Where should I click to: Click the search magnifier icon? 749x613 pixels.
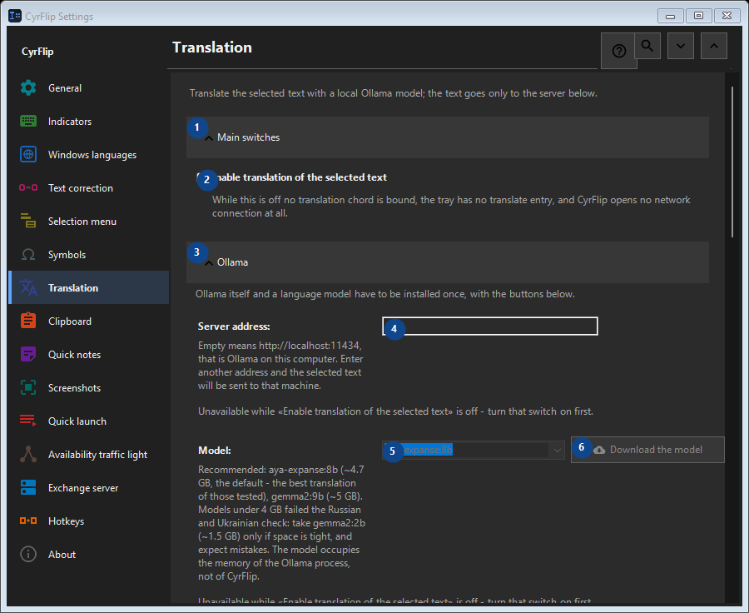647,46
